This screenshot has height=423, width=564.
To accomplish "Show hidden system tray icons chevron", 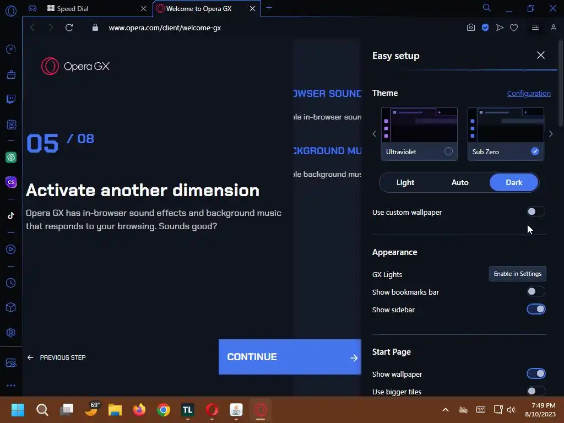I will coord(445,410).
